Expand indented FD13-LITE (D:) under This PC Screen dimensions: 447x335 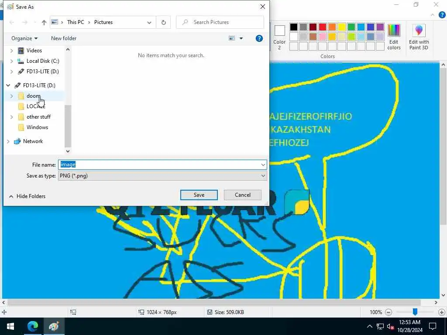pos(12,72)
